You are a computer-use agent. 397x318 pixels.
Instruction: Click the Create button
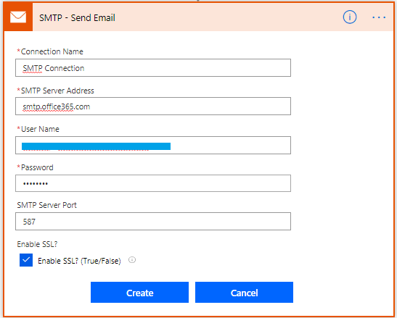(x=139, y=293)
